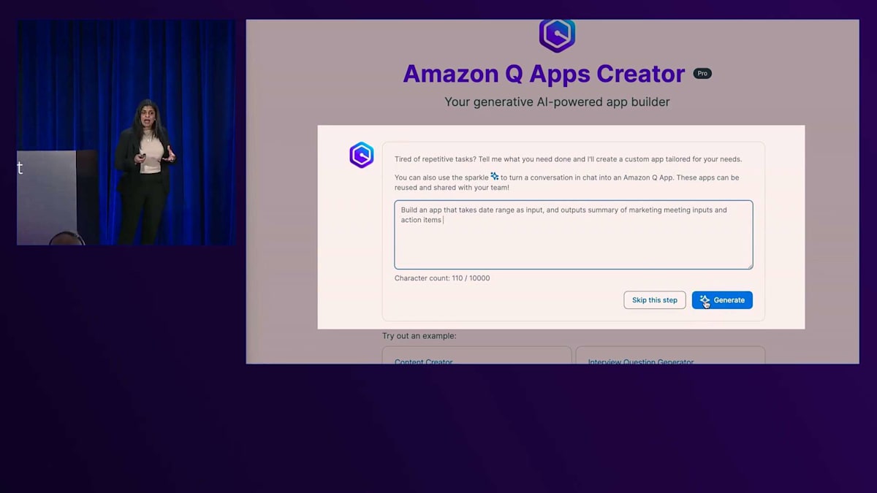Click the Amazon Q Apps Creator heading
This screenshot has width=877, height=493.
pos(544,74)
